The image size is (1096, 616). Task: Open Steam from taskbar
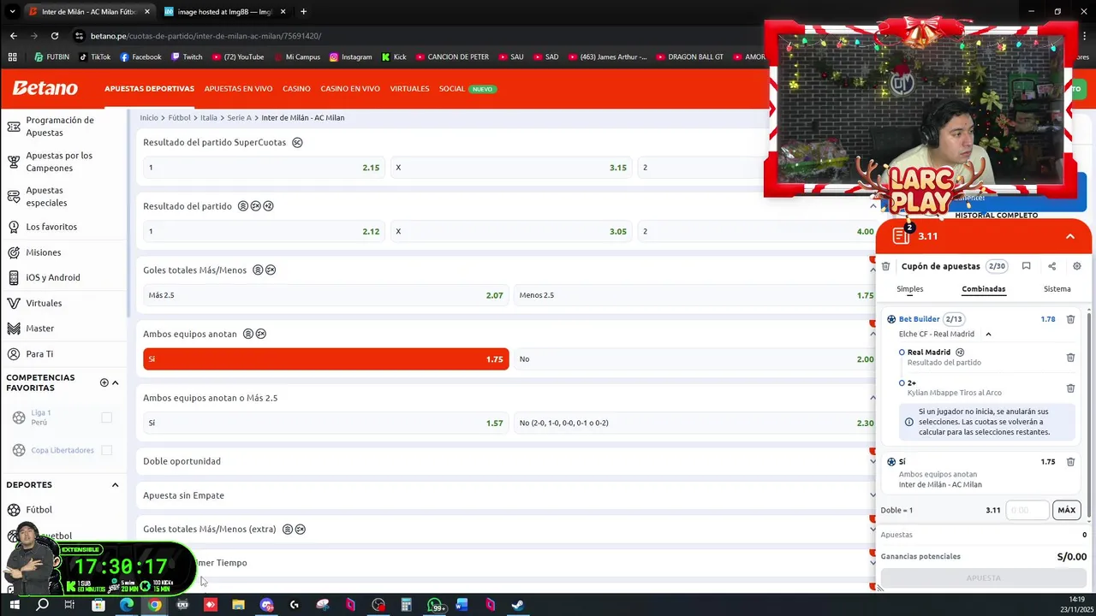tap(517, 605)
